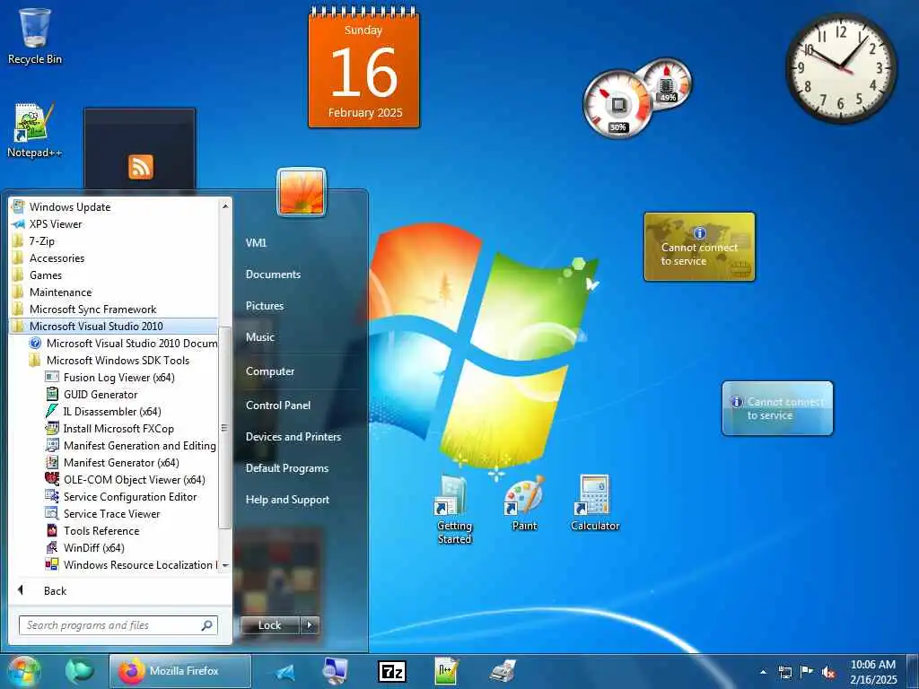The image size is (919, 689).
Task: Click the orange calendar gadget
Action: click(x=364, y=68)
